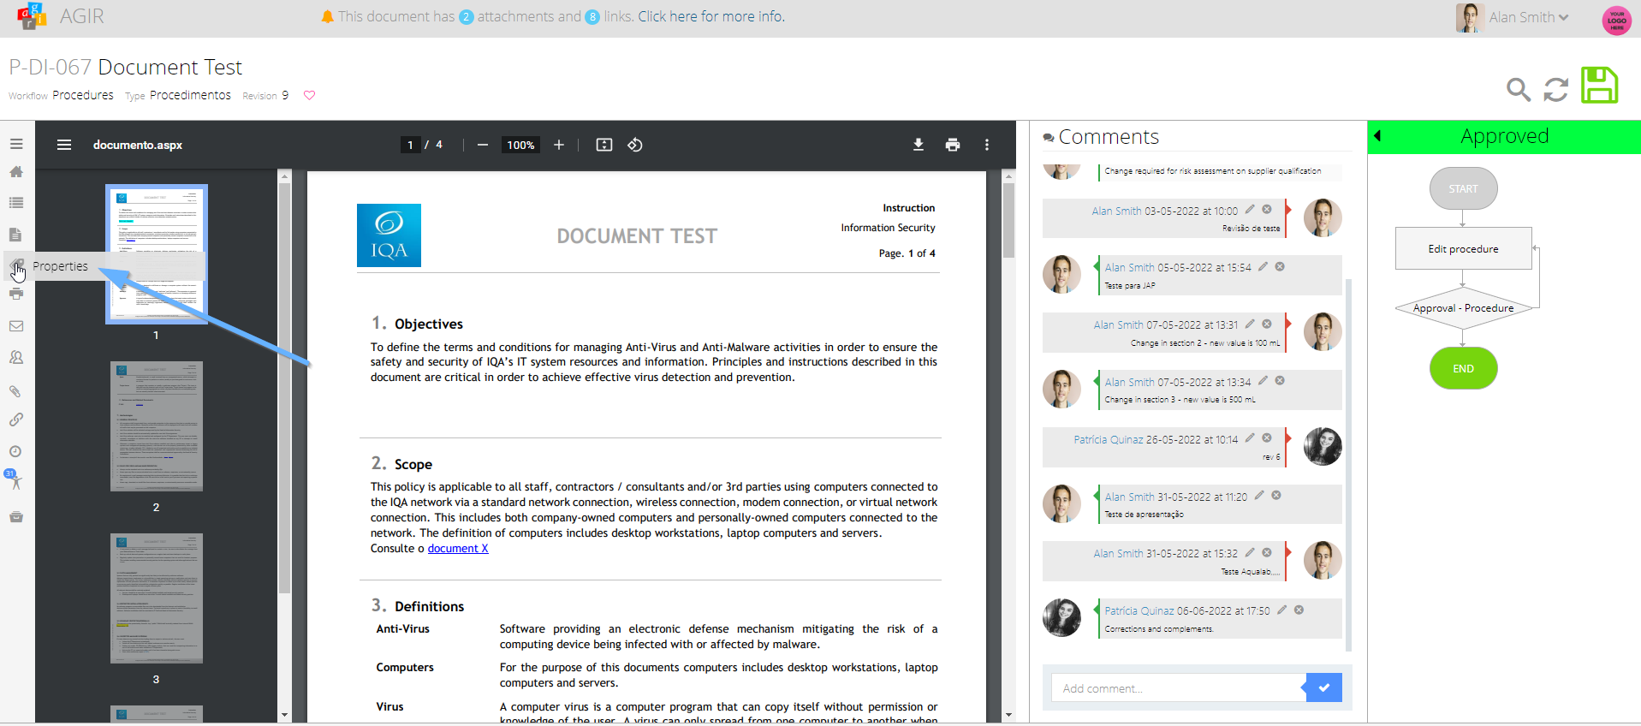
Task: Delete Alan Smith 31-05-2022 15:32 comment
Action: [x=1267, y=553]
